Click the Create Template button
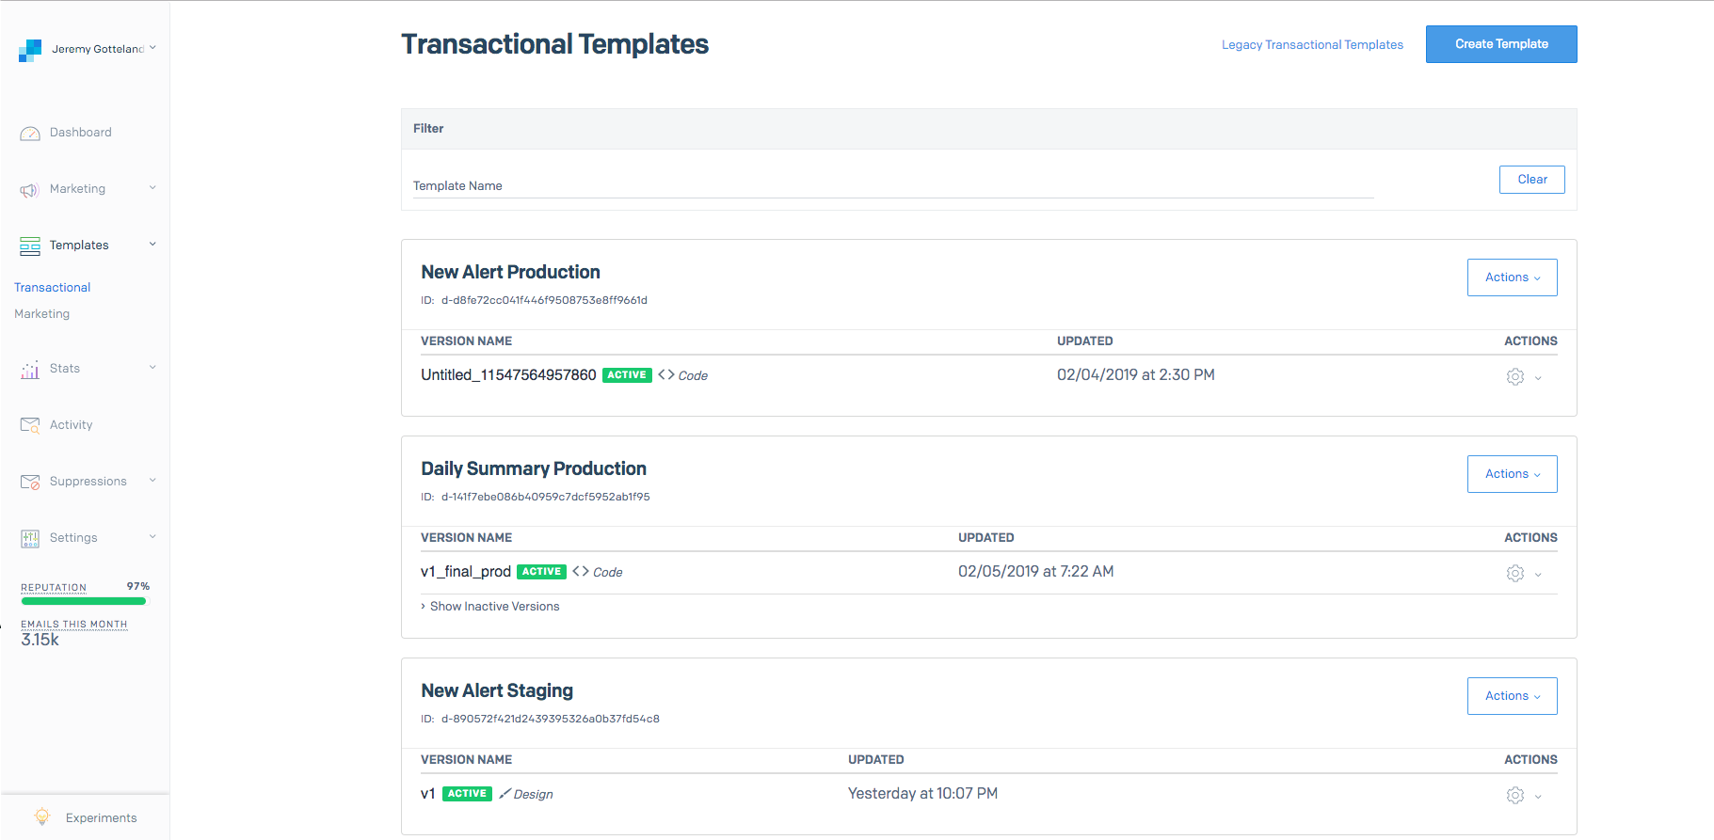 1501,44
